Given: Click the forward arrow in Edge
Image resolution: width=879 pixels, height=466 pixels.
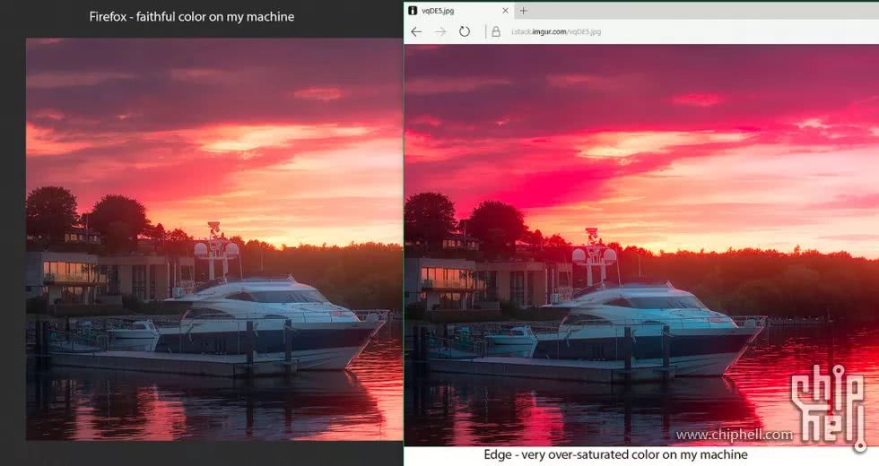Looking at the screenshot, I should tap(440, 31).
